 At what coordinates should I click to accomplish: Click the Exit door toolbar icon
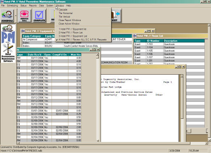(x=116, y=16)
